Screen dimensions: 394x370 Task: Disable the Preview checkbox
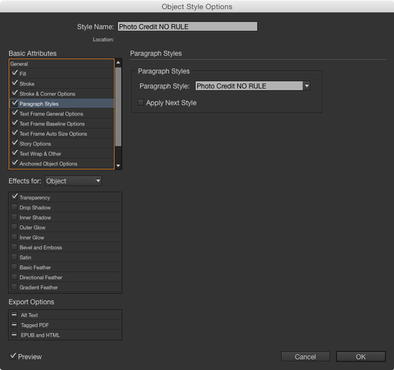point(12,356)
